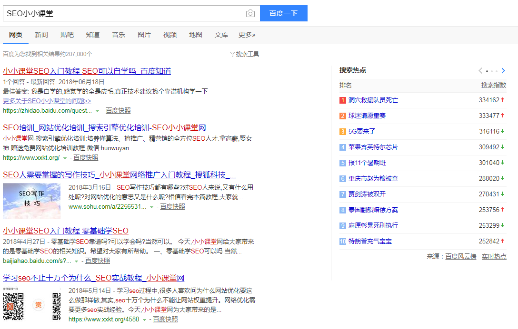Expand the dropdown arrow next to baijiahao.baidu.com URL
518x329 pixels.
click(x=76, y=261)
